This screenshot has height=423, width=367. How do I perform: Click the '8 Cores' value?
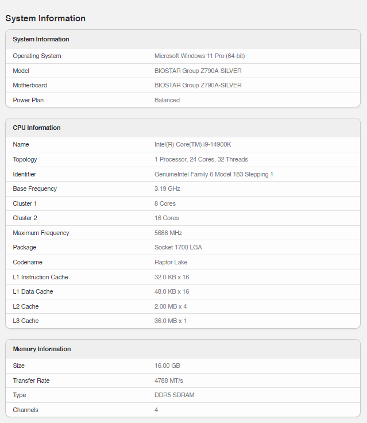pos(165,203)
